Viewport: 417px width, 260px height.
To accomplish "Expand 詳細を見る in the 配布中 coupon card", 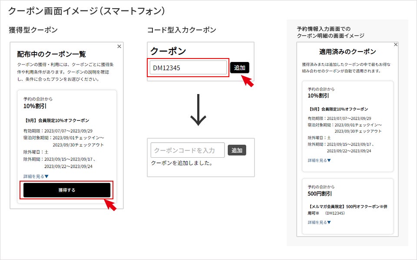I will click(x=36, y=176).
